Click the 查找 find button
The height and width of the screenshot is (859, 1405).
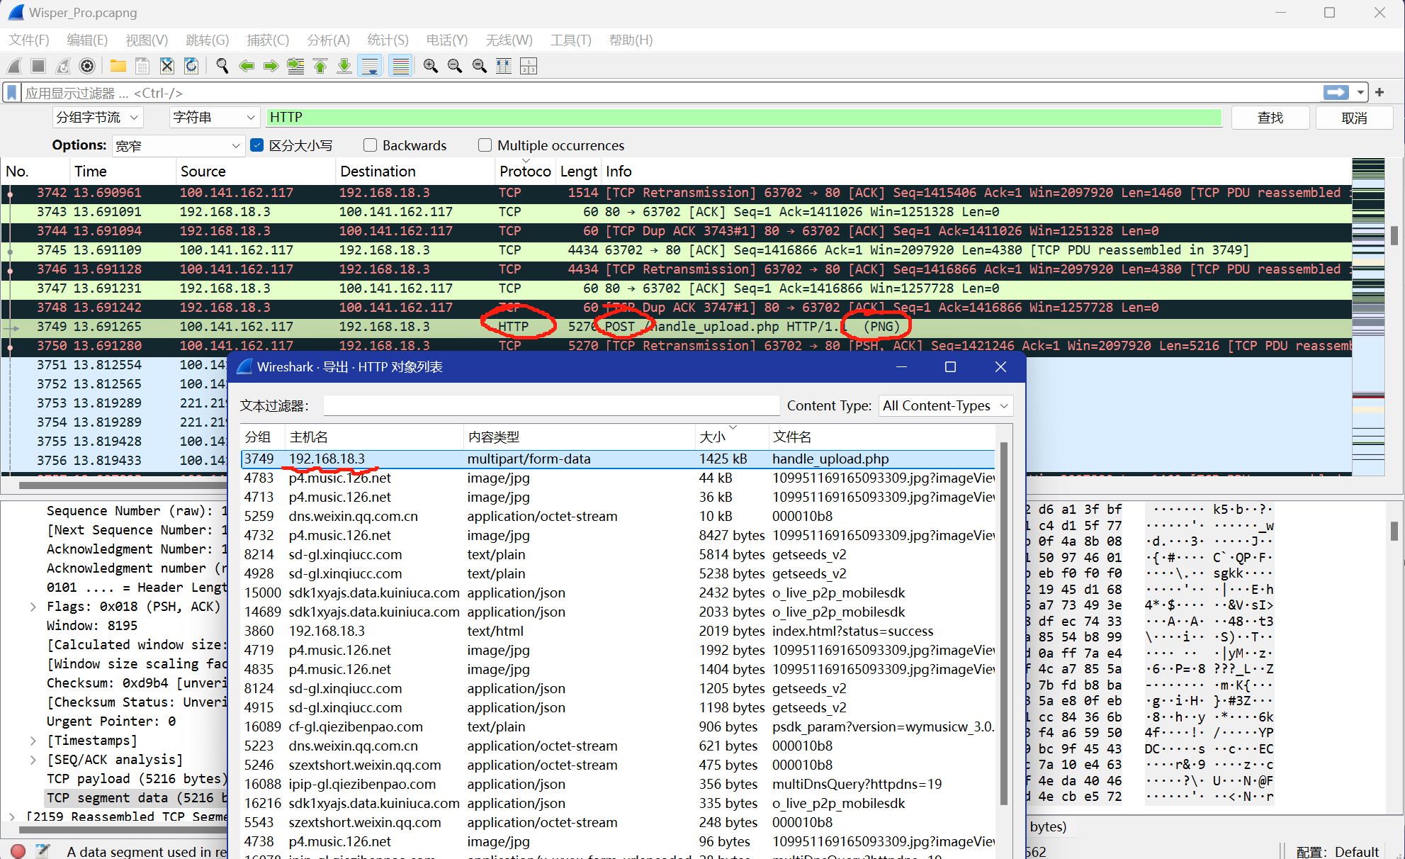[x=1270, y=118]
